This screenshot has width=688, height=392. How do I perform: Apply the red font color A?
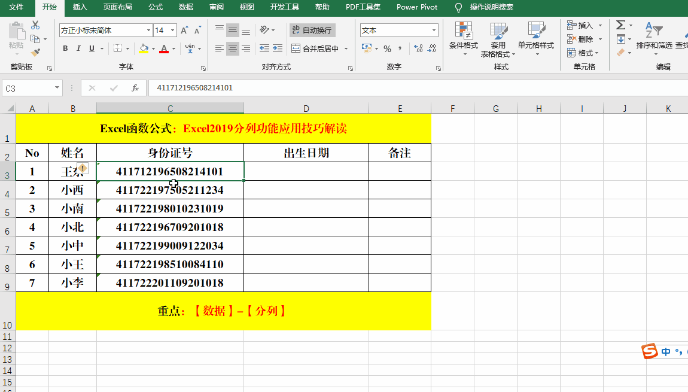coord(164,48)
